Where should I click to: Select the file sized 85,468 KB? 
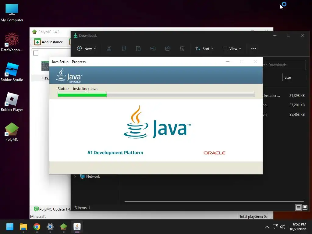pos(285,115)
